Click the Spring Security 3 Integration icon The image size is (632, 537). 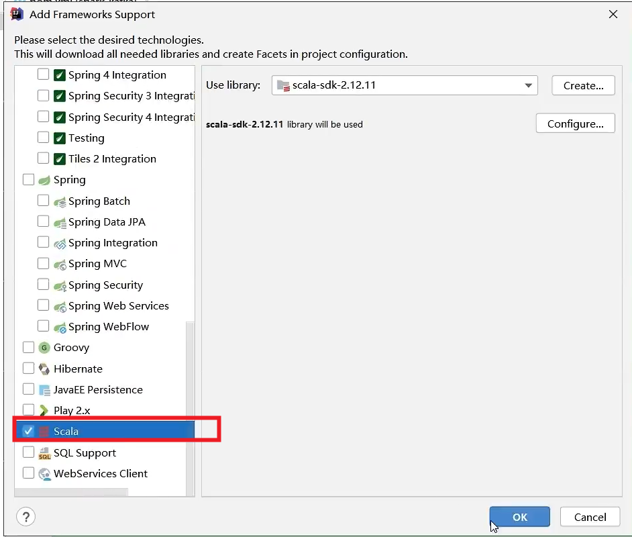60,96
